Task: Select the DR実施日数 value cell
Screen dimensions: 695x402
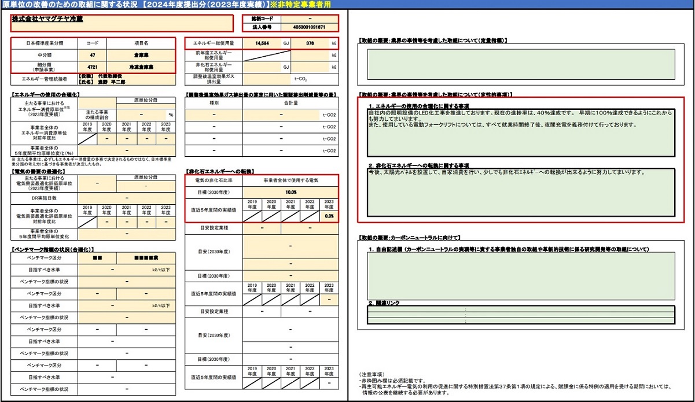Action: click(x=126, y=198)
